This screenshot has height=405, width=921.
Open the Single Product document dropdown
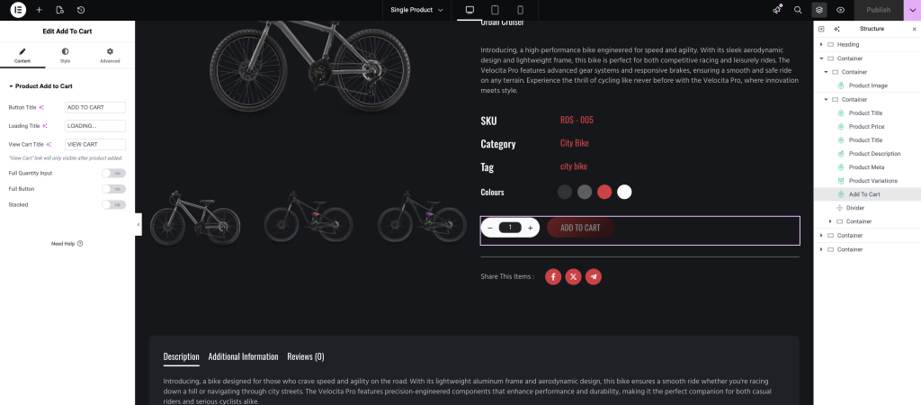click(x=416, y=10)
